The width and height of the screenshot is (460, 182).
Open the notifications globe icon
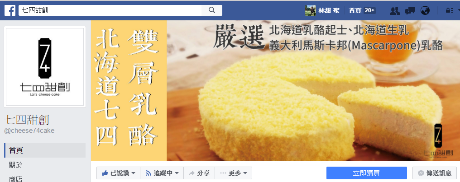coord(425,10)
